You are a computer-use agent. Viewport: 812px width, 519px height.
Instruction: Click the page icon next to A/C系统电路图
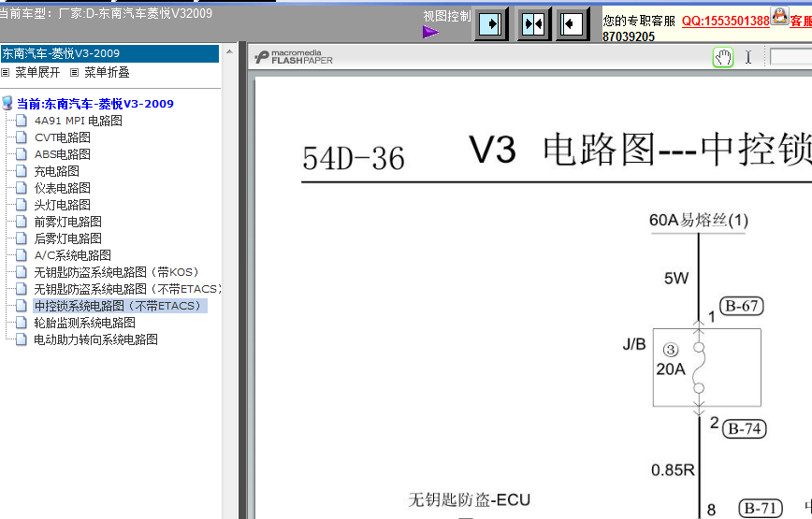click(x=22, y=255)
